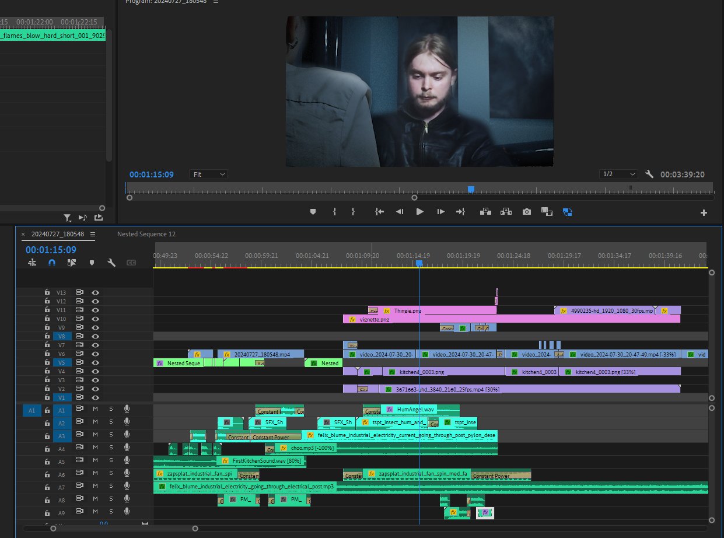The image size is (724, 538).
Task: Mute audio track A4
Action: pyautogui.click(x=96, y=449)
